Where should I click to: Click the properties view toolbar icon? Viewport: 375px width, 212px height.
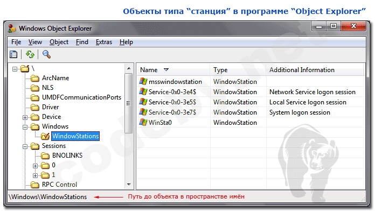[13, 54]
